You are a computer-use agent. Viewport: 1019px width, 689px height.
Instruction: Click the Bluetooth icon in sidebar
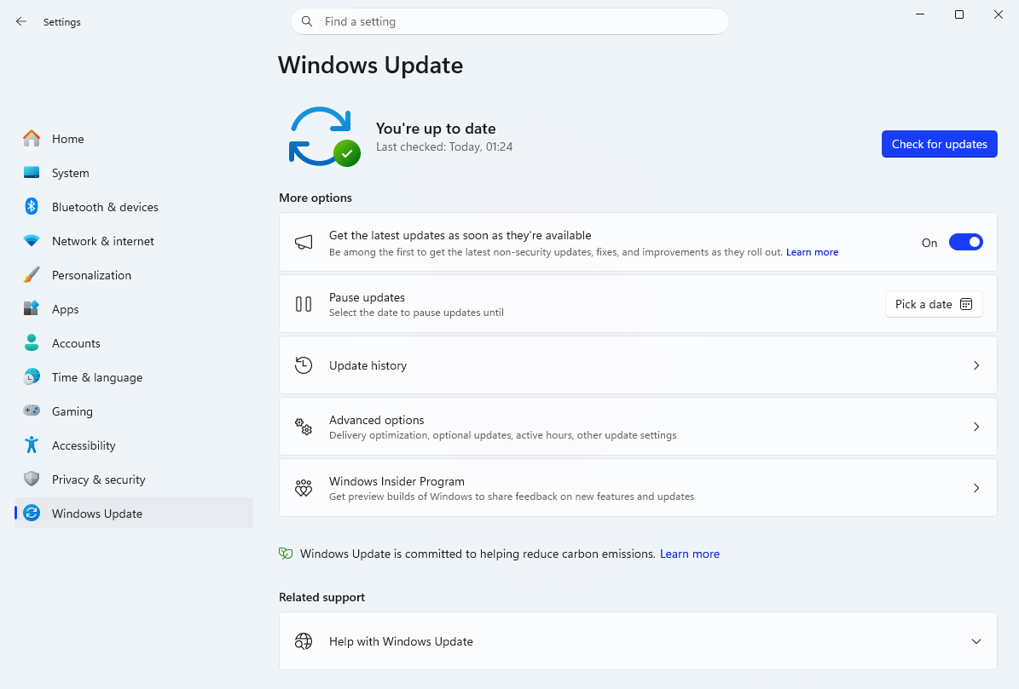[32, 206]
